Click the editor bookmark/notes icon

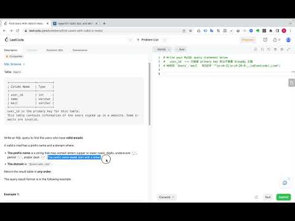pos(255,49)
